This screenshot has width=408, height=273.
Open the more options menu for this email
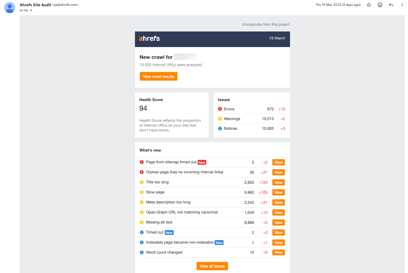[402, 5]
